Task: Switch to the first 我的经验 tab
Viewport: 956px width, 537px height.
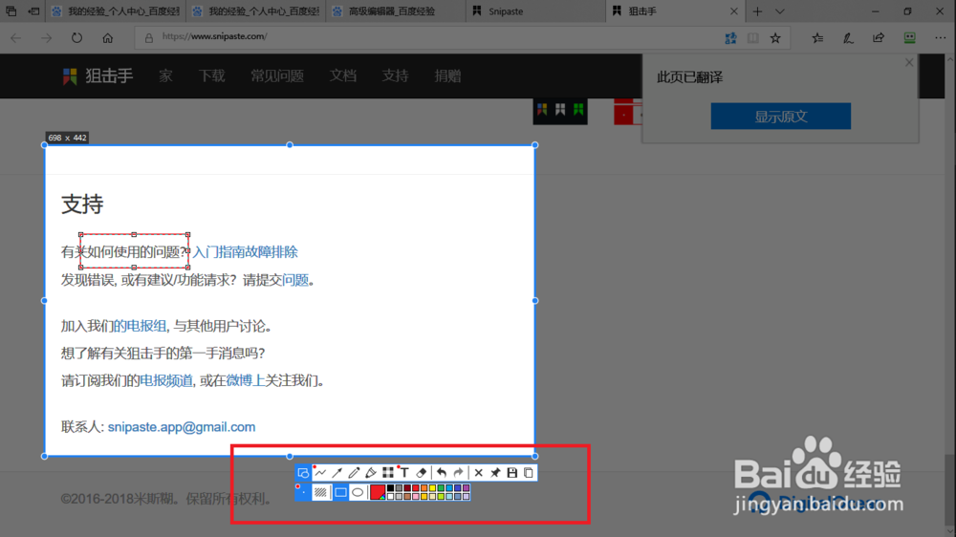Action: pos(116,11)
